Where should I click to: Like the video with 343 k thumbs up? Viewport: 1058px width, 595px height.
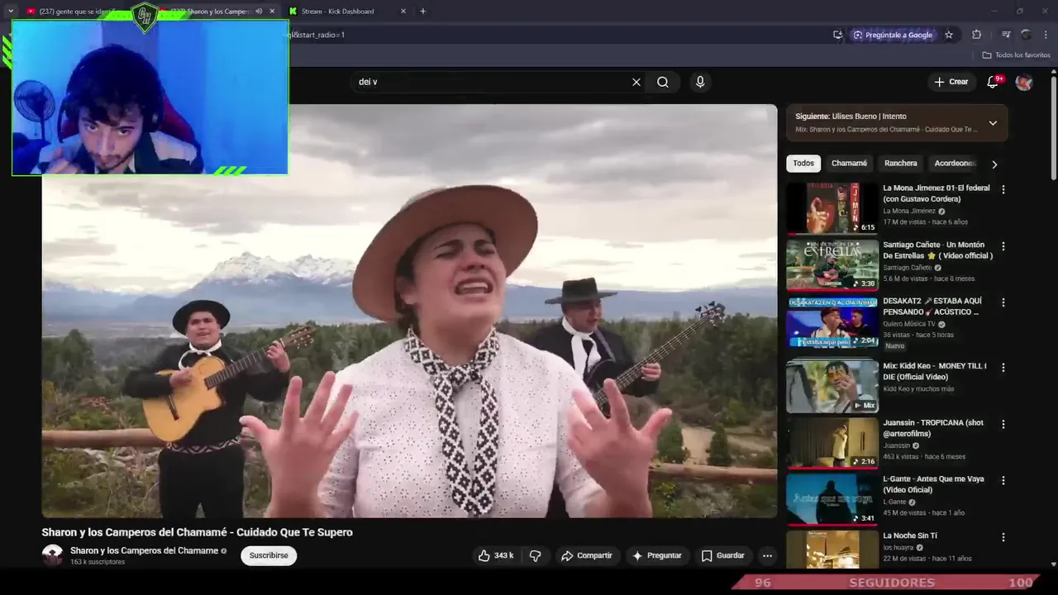tap(496, 555)
